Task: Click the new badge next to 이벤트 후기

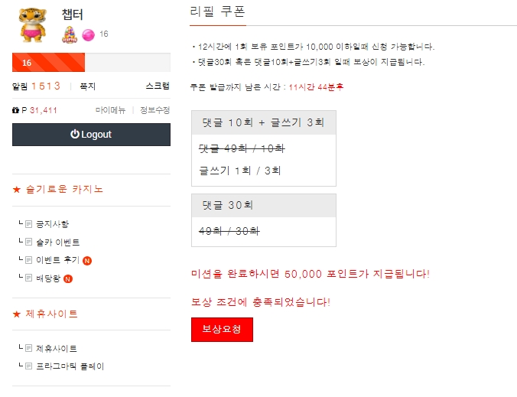Action: tap(87, 260)
